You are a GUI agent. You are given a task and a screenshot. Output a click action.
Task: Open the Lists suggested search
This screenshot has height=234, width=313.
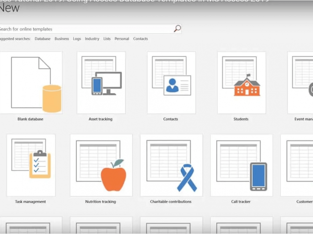(107, 39)
